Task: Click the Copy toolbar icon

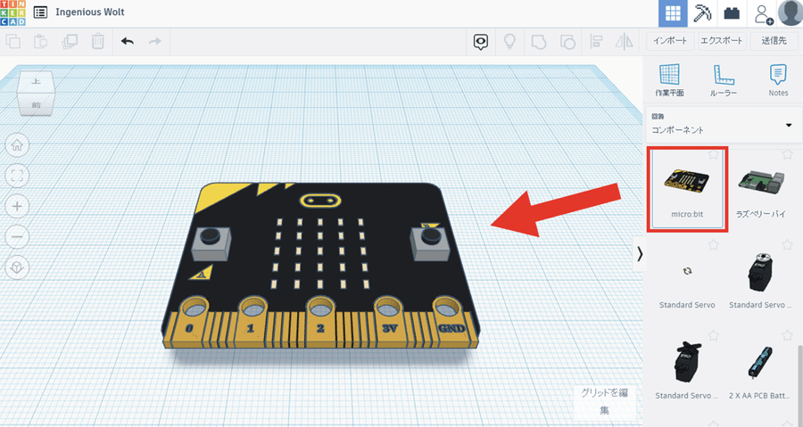Action: 12,41
